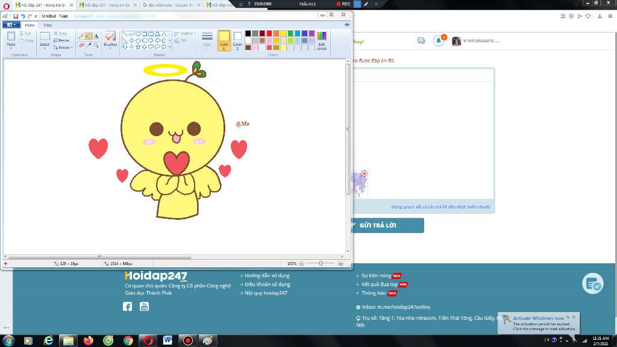Open the Facebook icon in the footer
Screen dimensions: 617x347
[128, 307]
